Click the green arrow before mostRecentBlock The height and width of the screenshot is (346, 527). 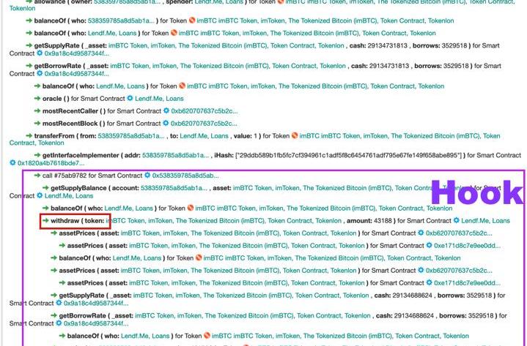click(37, 124)
